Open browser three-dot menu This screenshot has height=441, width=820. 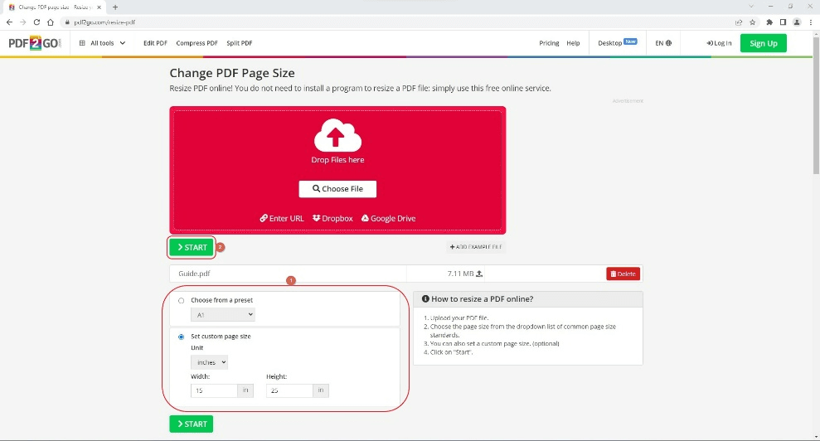[x=811, y=22]
